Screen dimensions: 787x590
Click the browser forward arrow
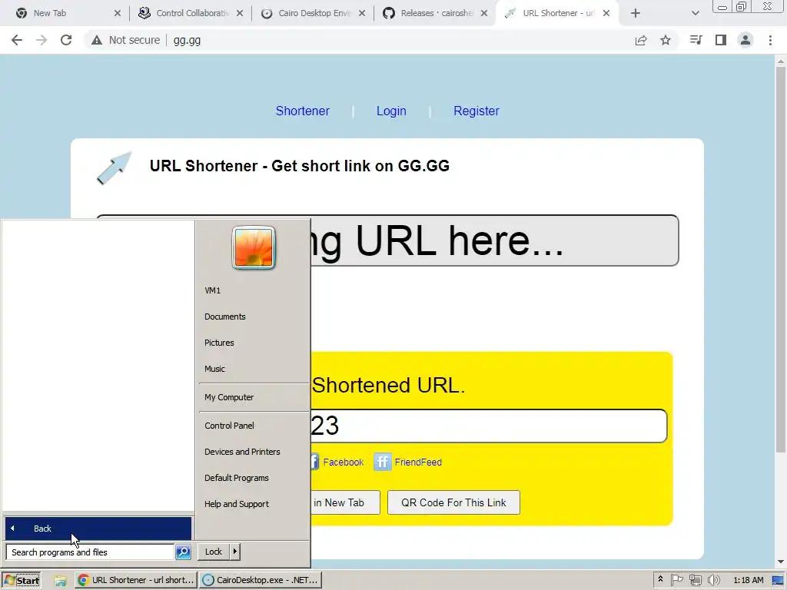[x=42, y=40]
